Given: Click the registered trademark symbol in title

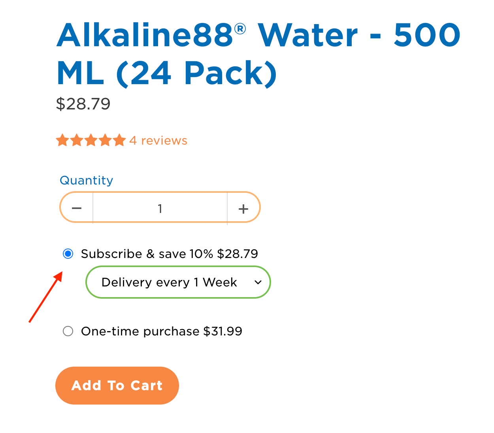Looking at the screenshot, I should [240, 29].
